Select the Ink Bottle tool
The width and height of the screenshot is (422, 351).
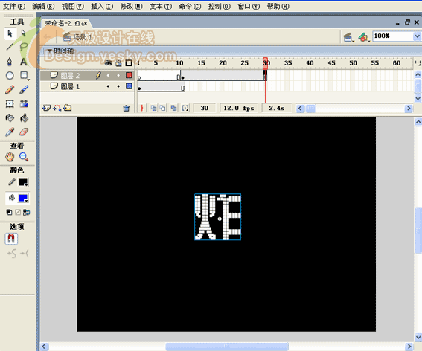click(x=10, y=117)
